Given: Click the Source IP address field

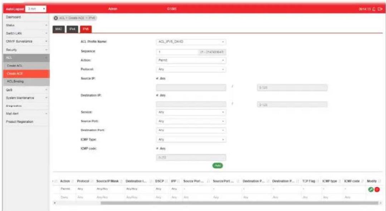Looking at the screenshot, I should (191, 88).
